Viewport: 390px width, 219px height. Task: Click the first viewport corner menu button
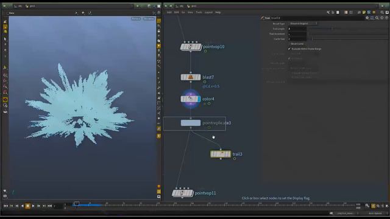pos(136,19)
